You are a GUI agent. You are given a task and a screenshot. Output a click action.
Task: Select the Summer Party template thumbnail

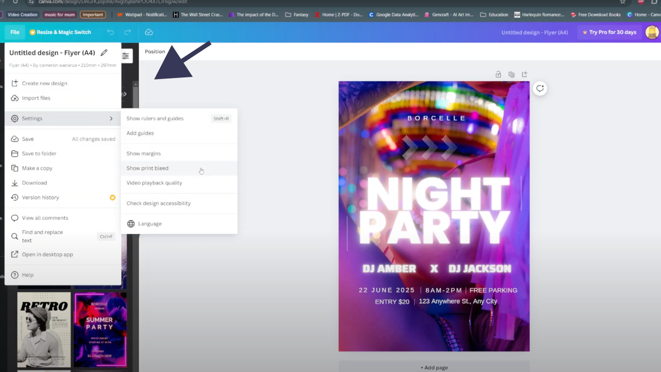click(100, 330)
